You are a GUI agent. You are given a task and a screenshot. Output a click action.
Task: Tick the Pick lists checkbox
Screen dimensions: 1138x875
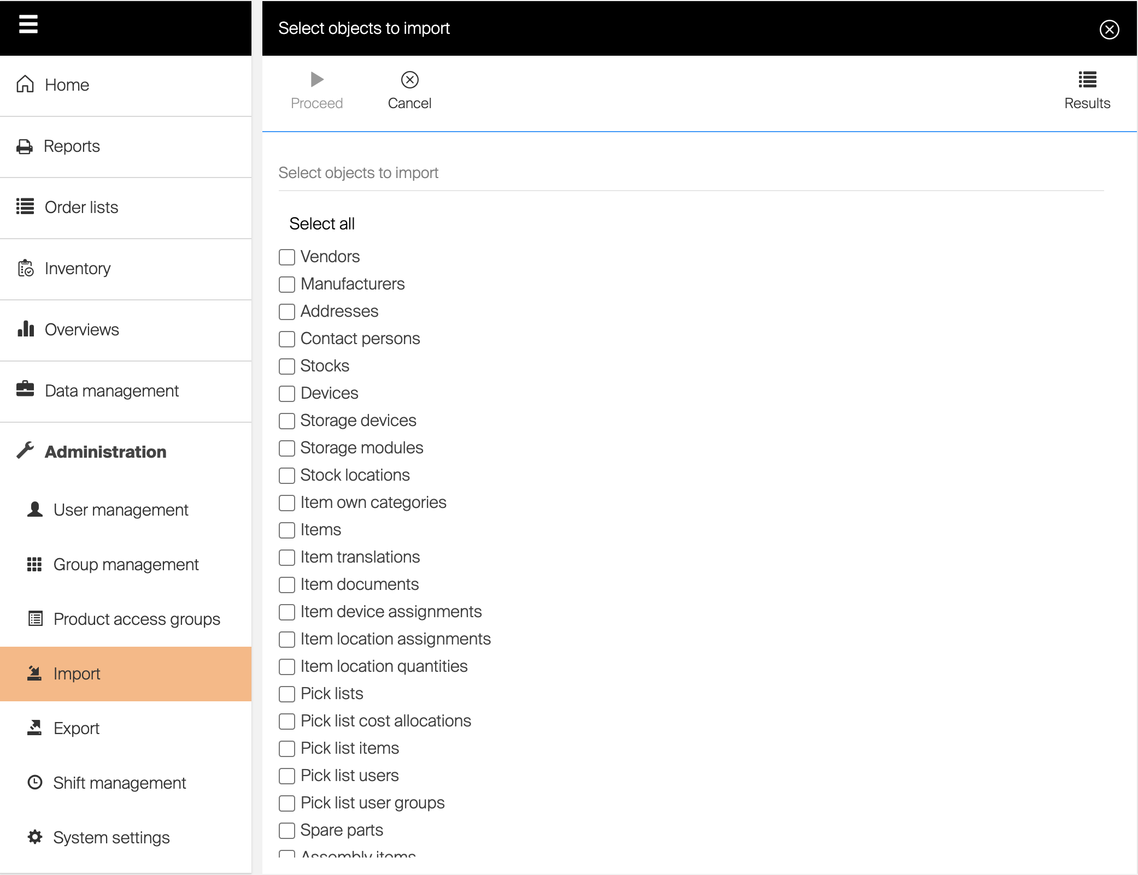(287, 694)
